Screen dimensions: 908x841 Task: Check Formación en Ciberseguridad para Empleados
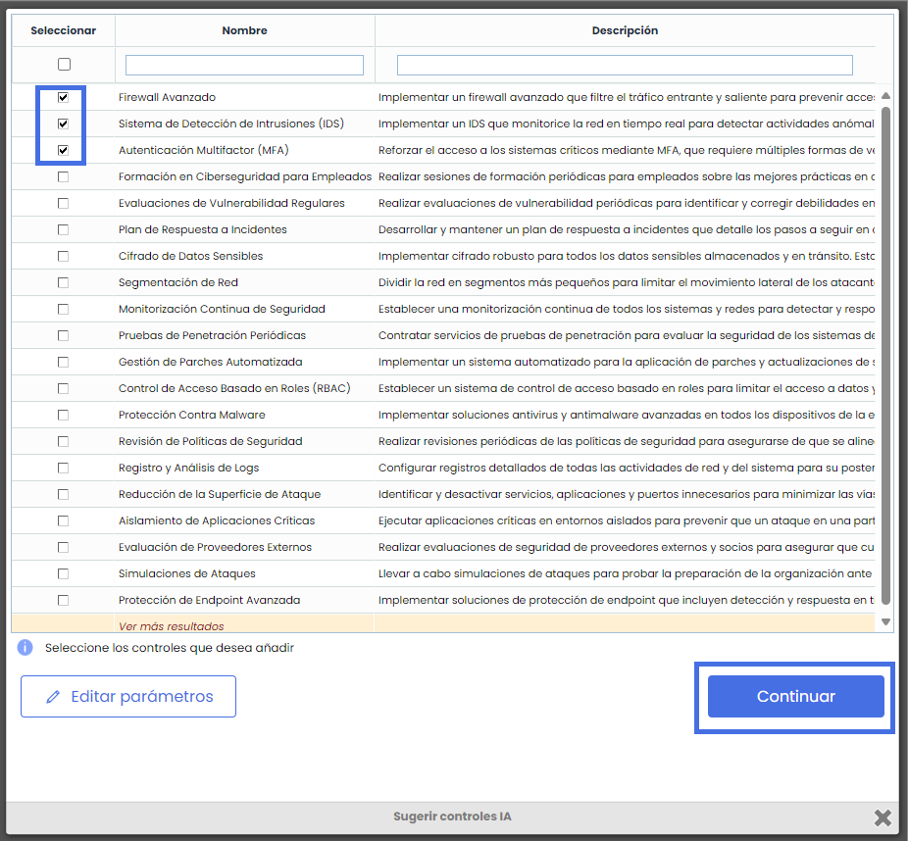63,177
